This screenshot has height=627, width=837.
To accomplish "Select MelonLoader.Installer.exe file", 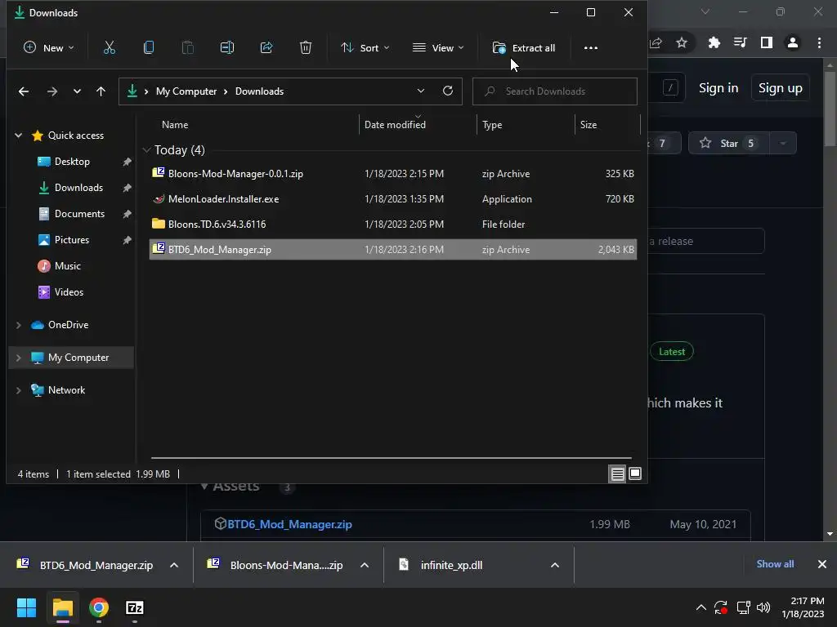I will click(x=393, y=199).
